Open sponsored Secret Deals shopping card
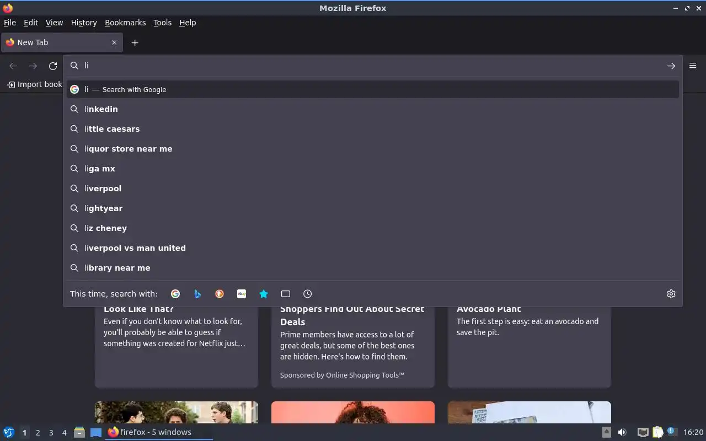This screenshot has width=706, height=441. pos(353,346)
